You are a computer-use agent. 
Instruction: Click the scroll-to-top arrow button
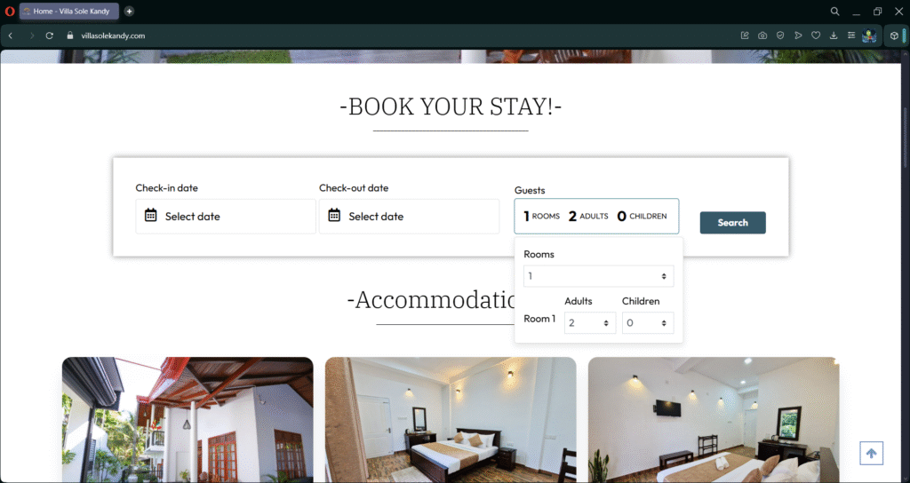[x=871, y=454]
